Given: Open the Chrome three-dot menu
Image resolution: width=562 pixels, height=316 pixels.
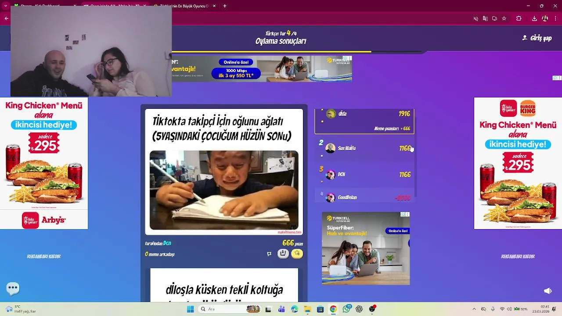Looking at the screenshot, I should pos(555,18).
